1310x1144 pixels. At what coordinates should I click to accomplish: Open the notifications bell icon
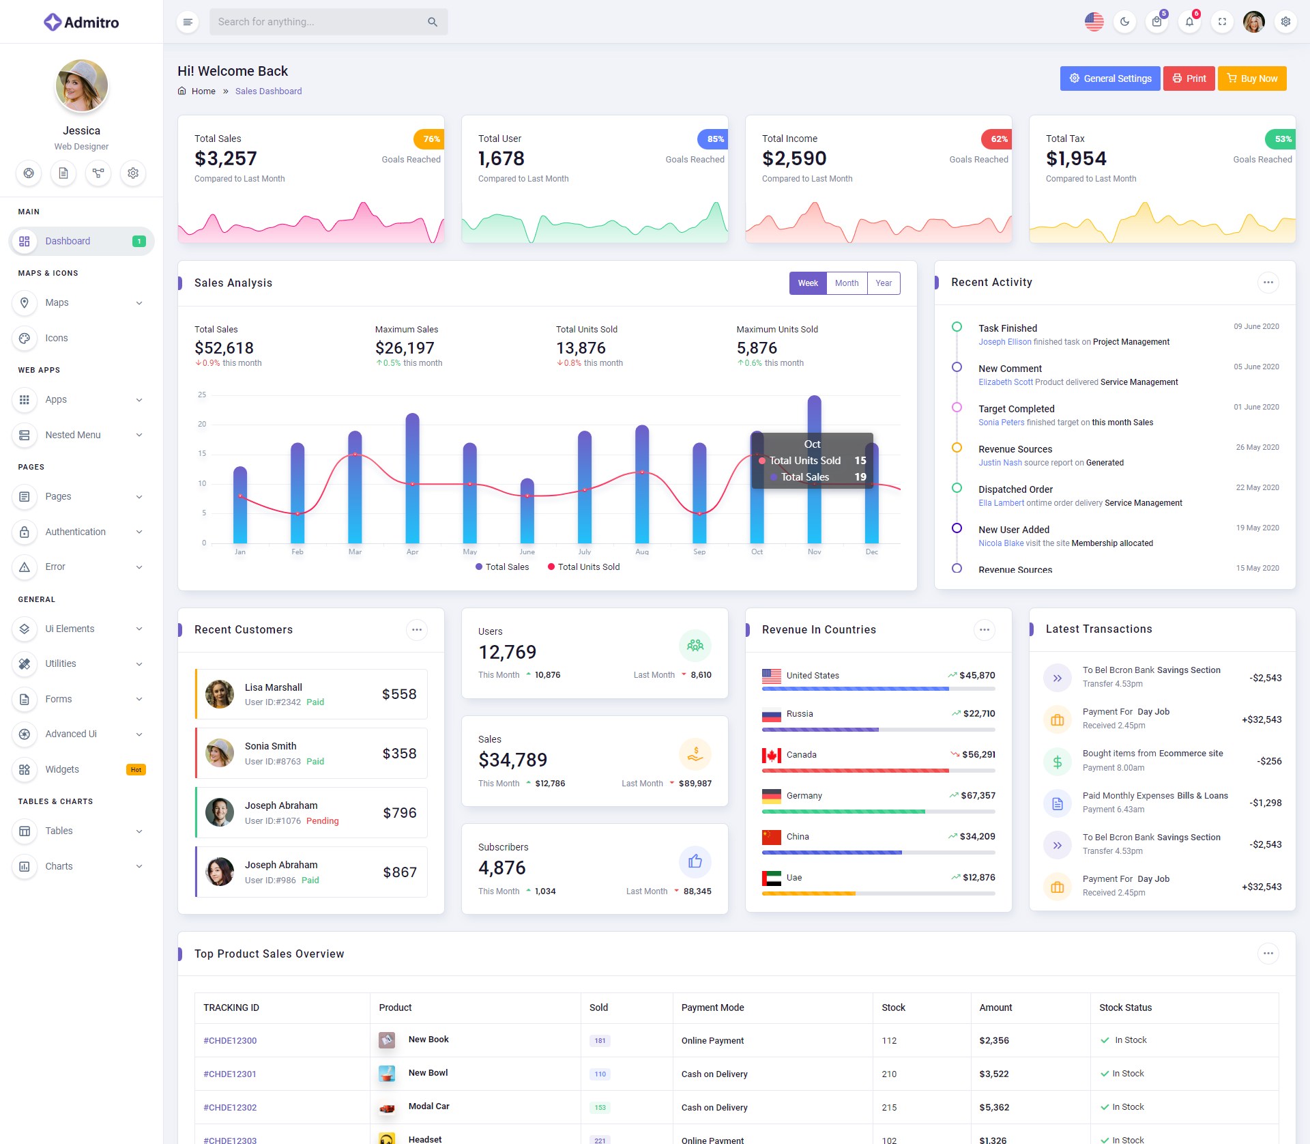click(1189, 22)
